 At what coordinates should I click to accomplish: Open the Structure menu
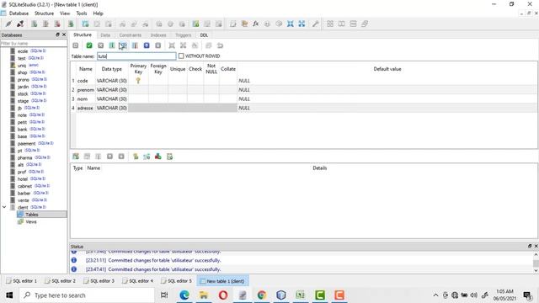click(x=44, y=13)
